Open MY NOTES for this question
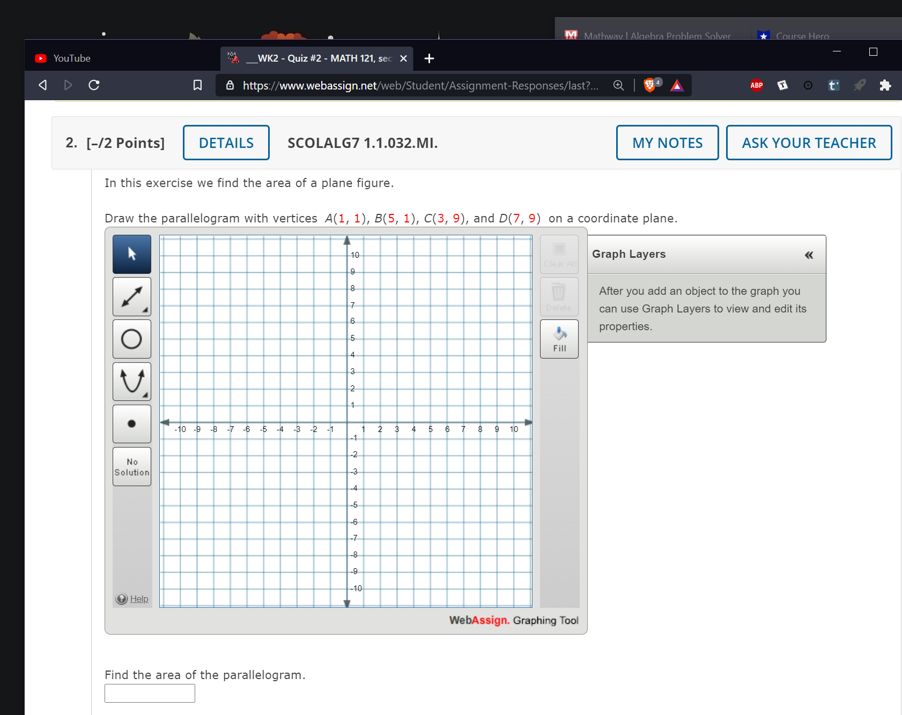The height and width of the screenshot is (715, 902). [x=668, y=143]
